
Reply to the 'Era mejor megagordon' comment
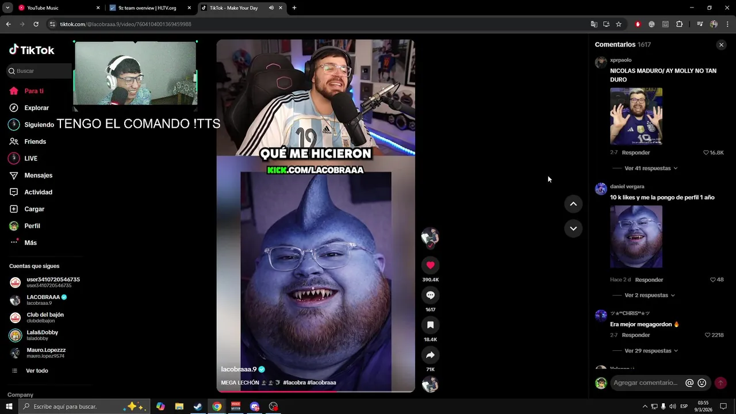pos(636,335)
